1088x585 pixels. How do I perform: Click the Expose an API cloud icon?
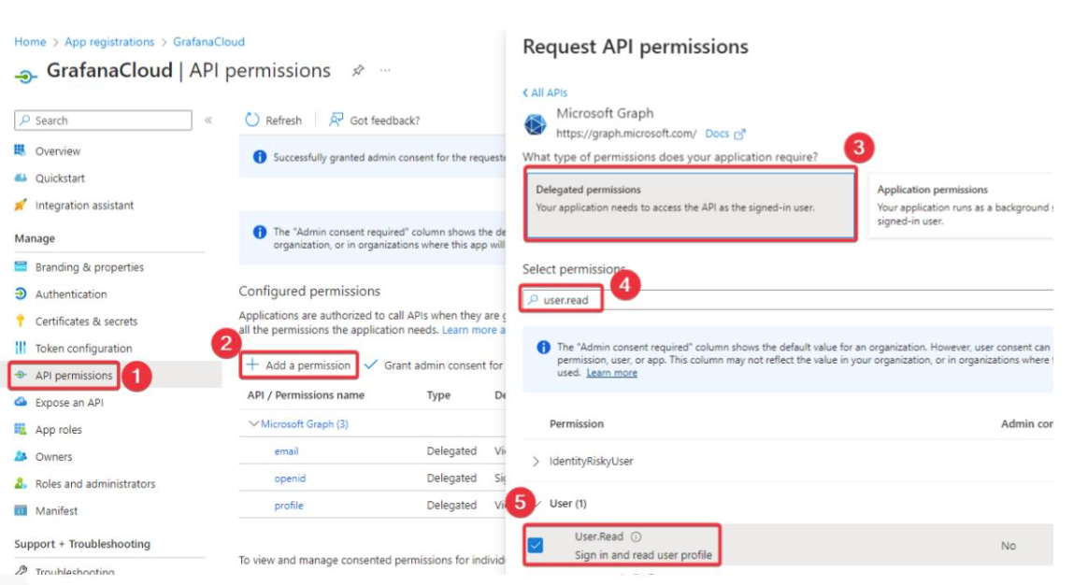point(21,402)
